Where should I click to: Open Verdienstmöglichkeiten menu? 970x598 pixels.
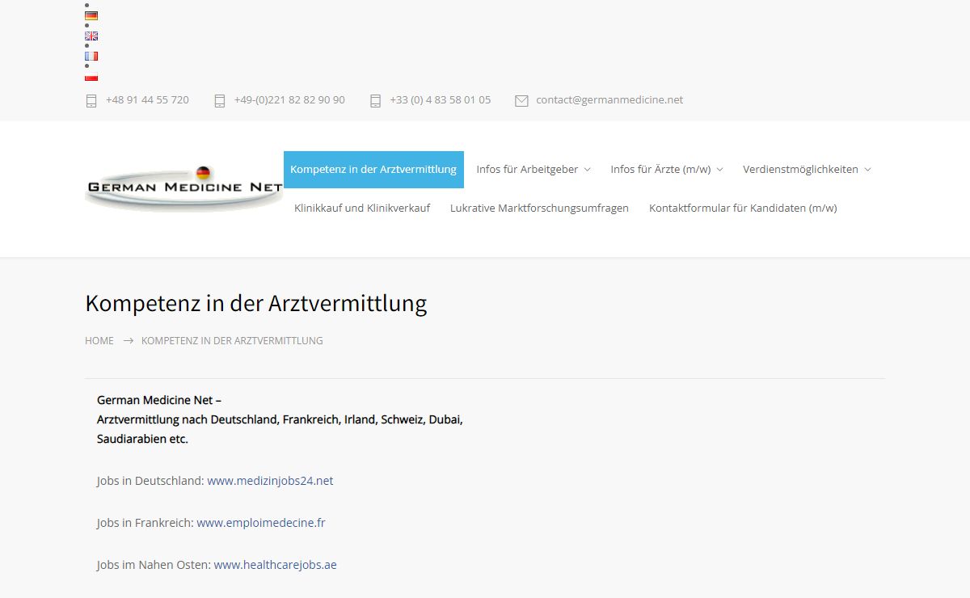coord(800,169)
